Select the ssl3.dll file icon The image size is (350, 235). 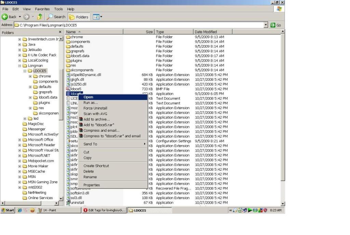[68, 198]
